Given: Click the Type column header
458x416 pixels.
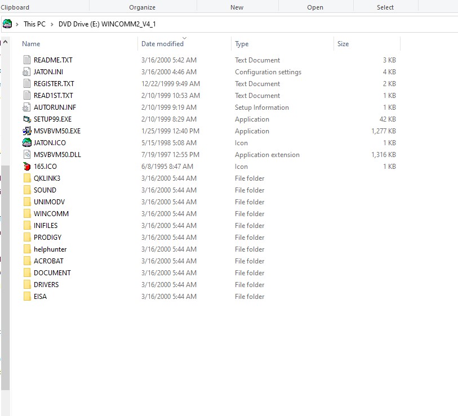Looking at the screenshot, I should point(242,44).
